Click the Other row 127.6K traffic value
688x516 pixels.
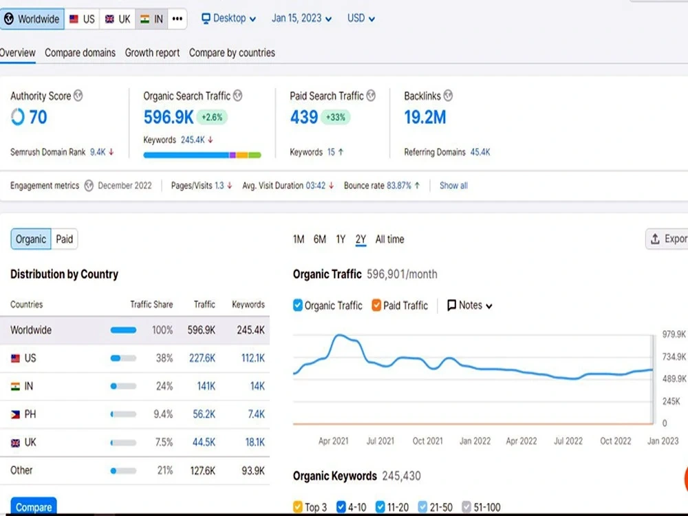coord(203,471)
